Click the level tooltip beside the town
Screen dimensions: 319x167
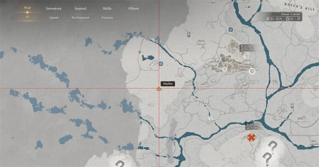[247, 48]
